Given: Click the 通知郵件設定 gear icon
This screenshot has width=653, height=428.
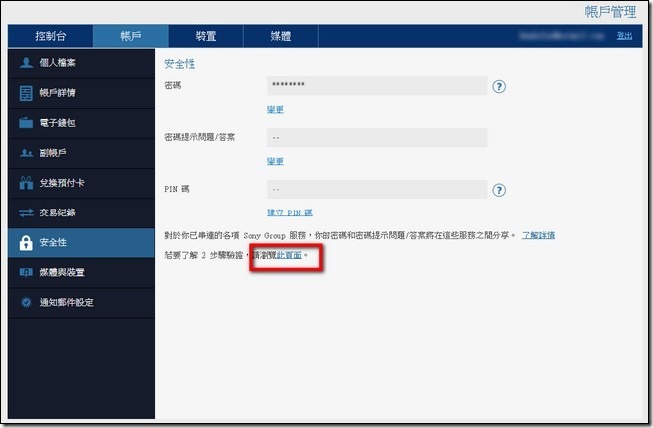Looking at the screenshot, I should [26, 302].
